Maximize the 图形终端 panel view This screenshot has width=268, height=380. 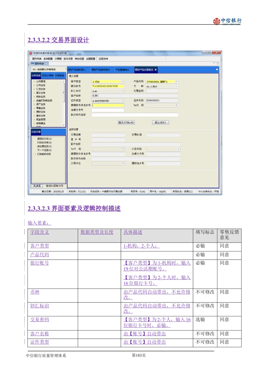pyautogui.click(x=217, y=63)
